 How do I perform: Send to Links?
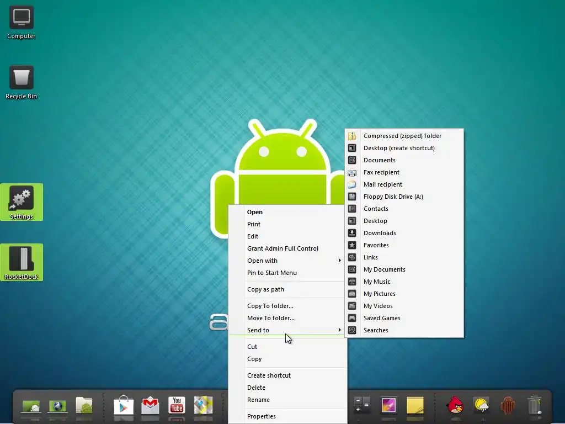pos(404,257)
